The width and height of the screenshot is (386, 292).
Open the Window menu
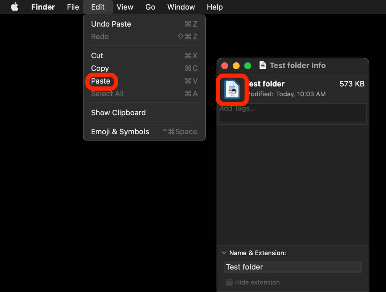(x=181, y=7)
